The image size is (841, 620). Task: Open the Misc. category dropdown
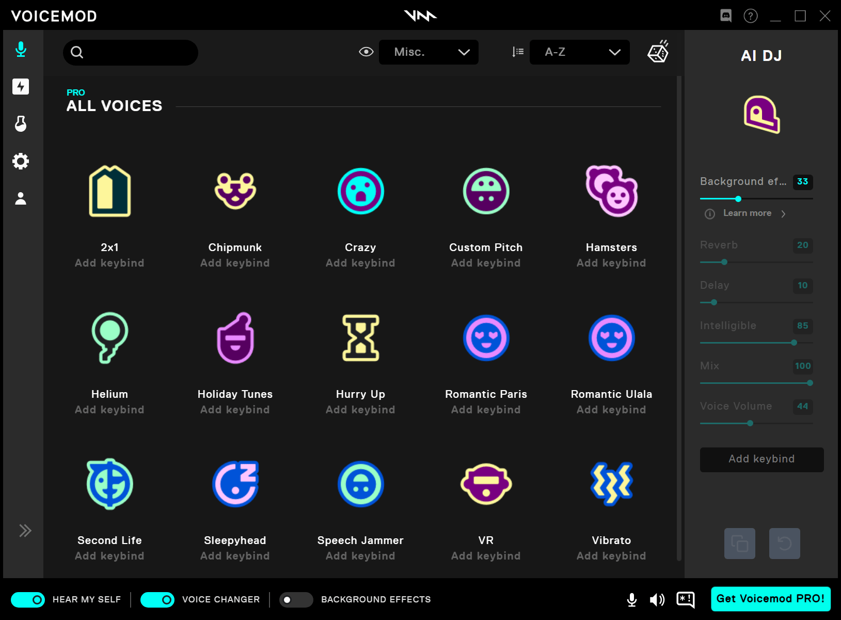pos(429,52)
